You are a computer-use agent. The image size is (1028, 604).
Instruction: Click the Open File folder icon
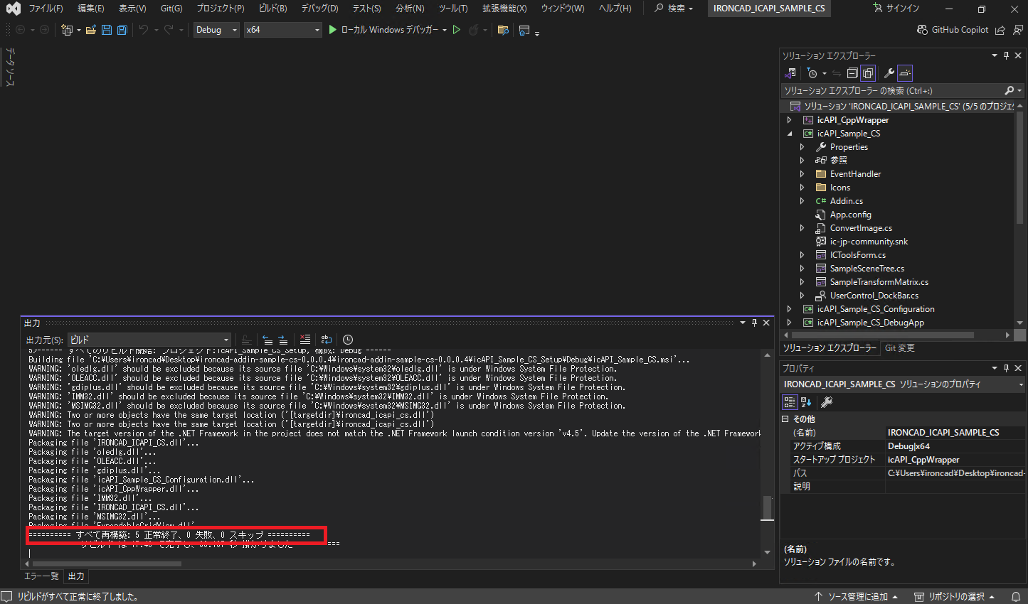tap(91, 30)
